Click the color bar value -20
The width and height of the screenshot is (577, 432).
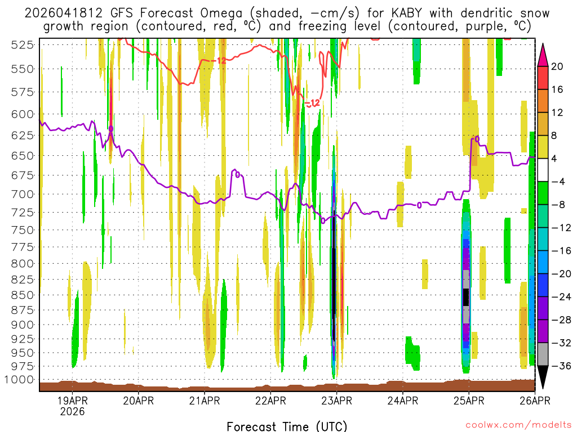(x=561, y=274)
